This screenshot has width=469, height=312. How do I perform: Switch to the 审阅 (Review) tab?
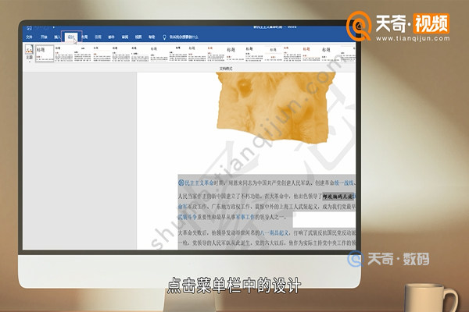[125, 37]
